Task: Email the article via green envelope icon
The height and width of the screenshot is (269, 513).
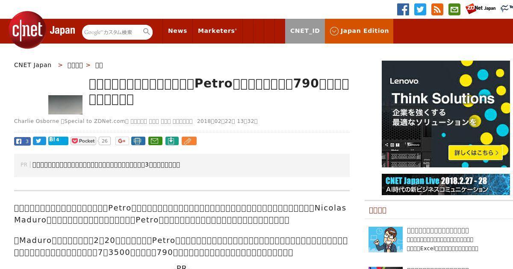Action: click(155, 141)
